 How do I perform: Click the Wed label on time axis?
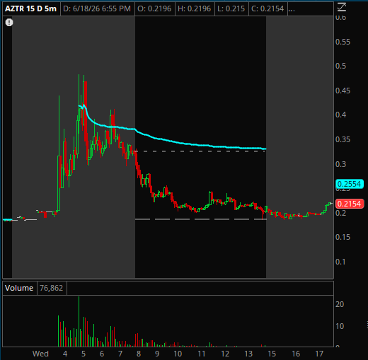40,354
